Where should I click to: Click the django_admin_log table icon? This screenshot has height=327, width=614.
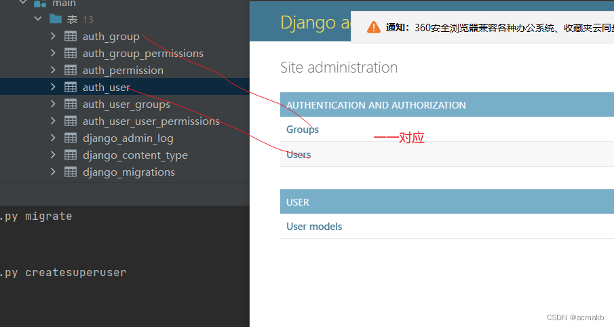(x=71, y=138)
